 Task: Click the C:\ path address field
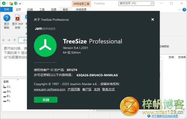click(23, 40)
